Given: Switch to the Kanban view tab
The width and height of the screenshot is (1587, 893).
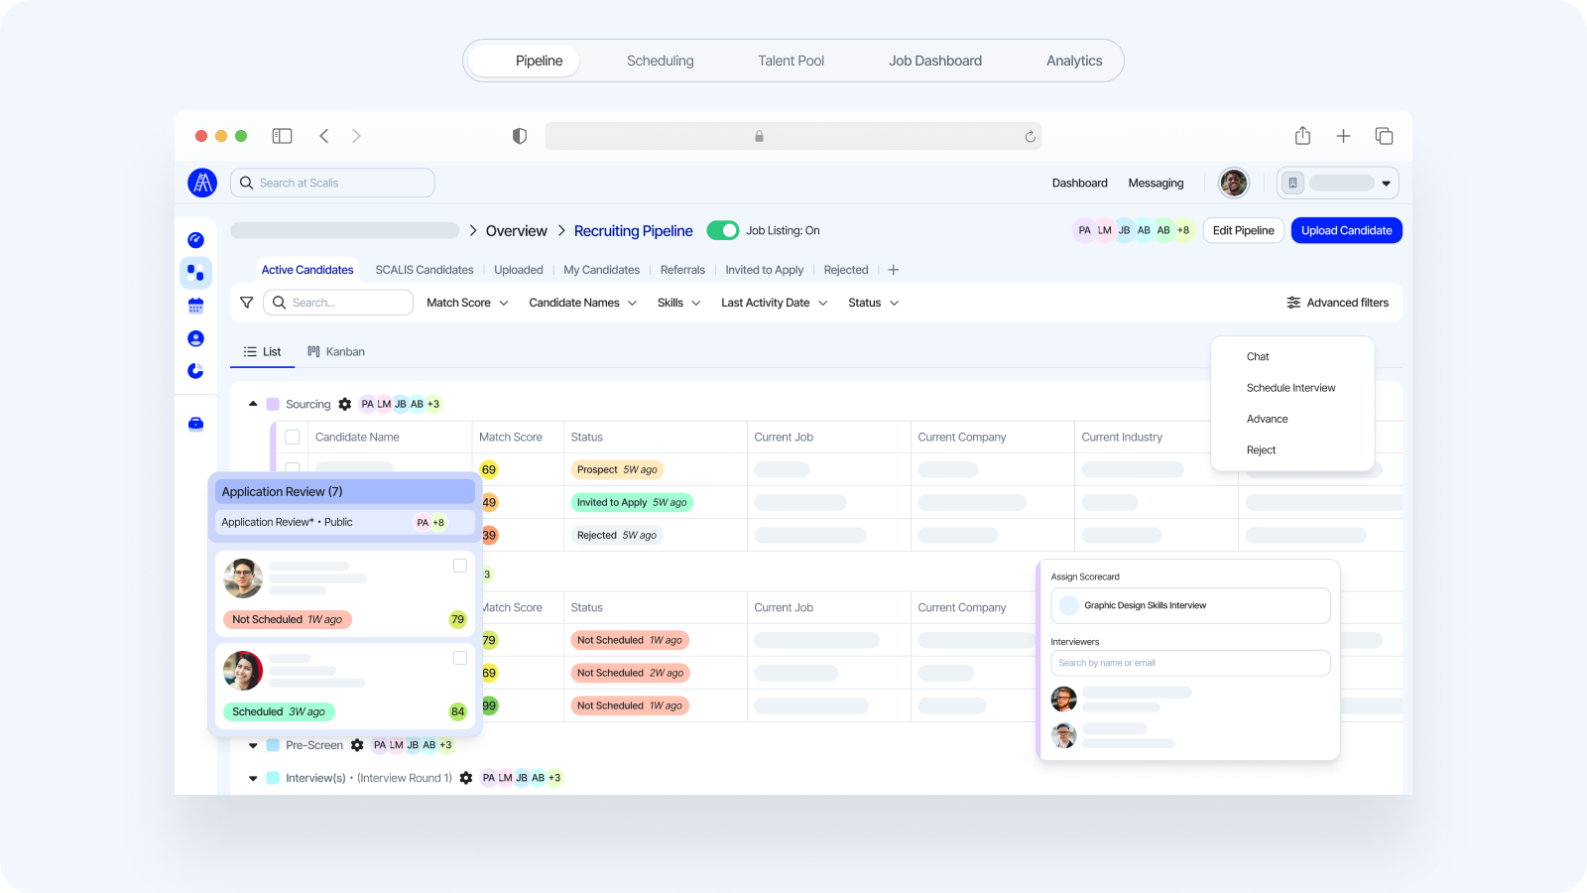Looking at the screenshot, I should 336,351.
